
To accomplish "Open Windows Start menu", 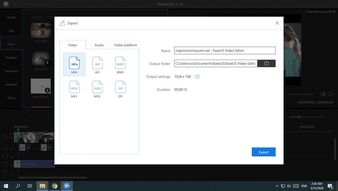I will [6, 186].
